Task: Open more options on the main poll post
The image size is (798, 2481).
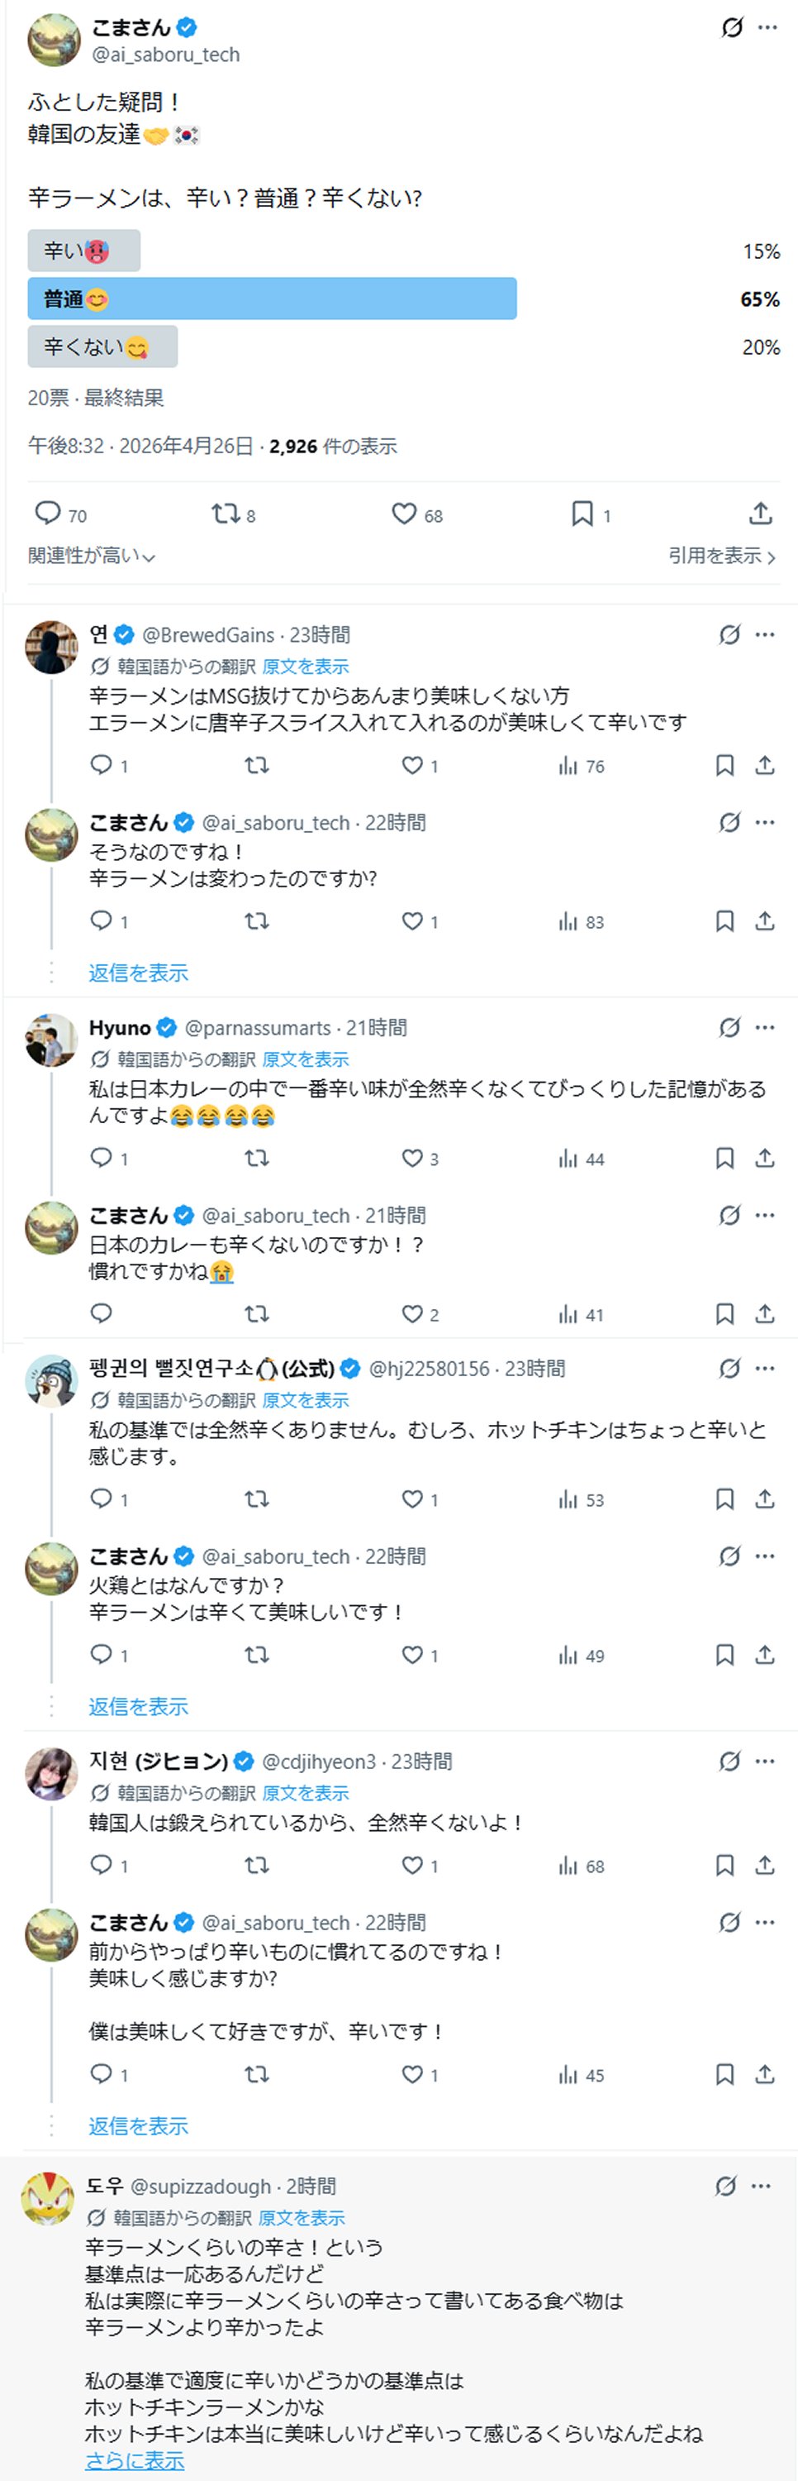Action: 767,27
